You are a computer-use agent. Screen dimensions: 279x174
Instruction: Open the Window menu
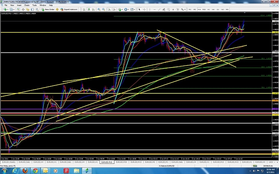pyautogui.click(x=43, y=5)
